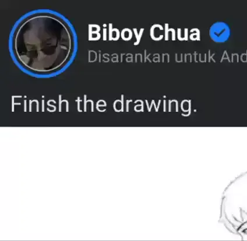247x241 pixels.
Task: Tap the thin white border inside avatar ring
Action: coord(43,16)
